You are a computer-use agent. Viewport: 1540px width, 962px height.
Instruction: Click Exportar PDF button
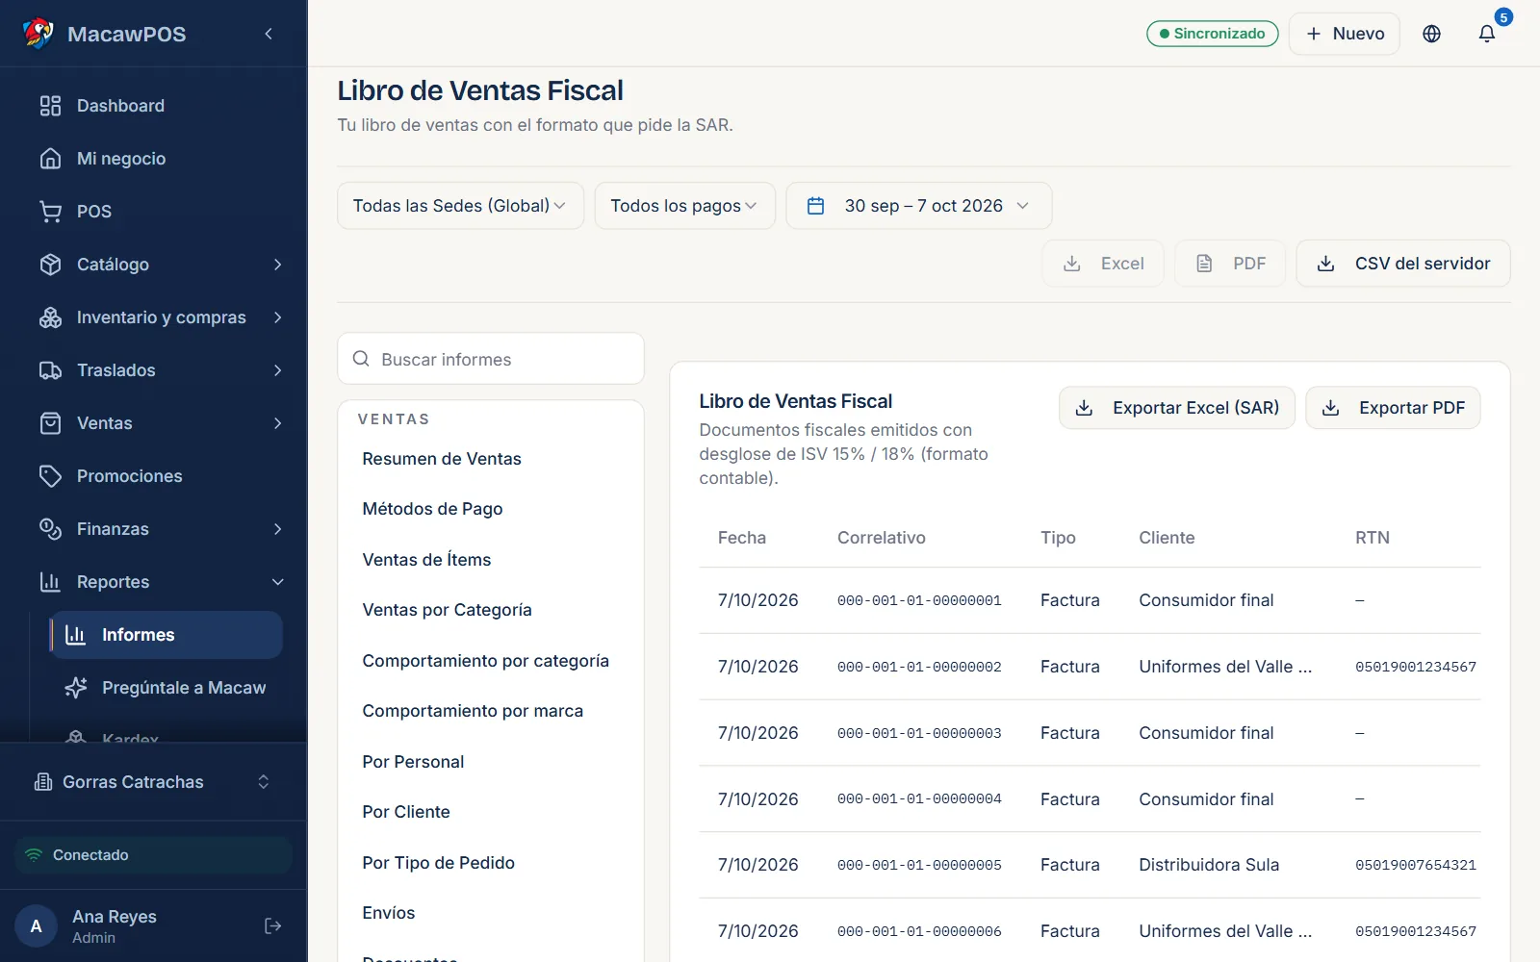tap(1393, 408)
